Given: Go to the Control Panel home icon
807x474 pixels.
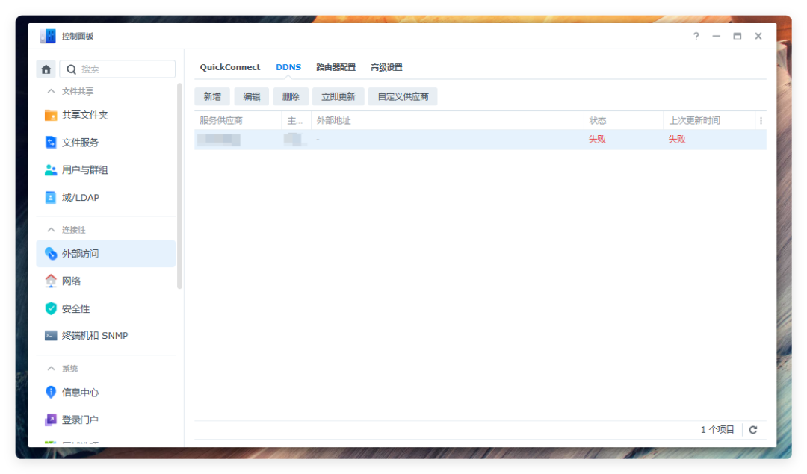Looking at the screenshot, I should [x=46, y=69].
